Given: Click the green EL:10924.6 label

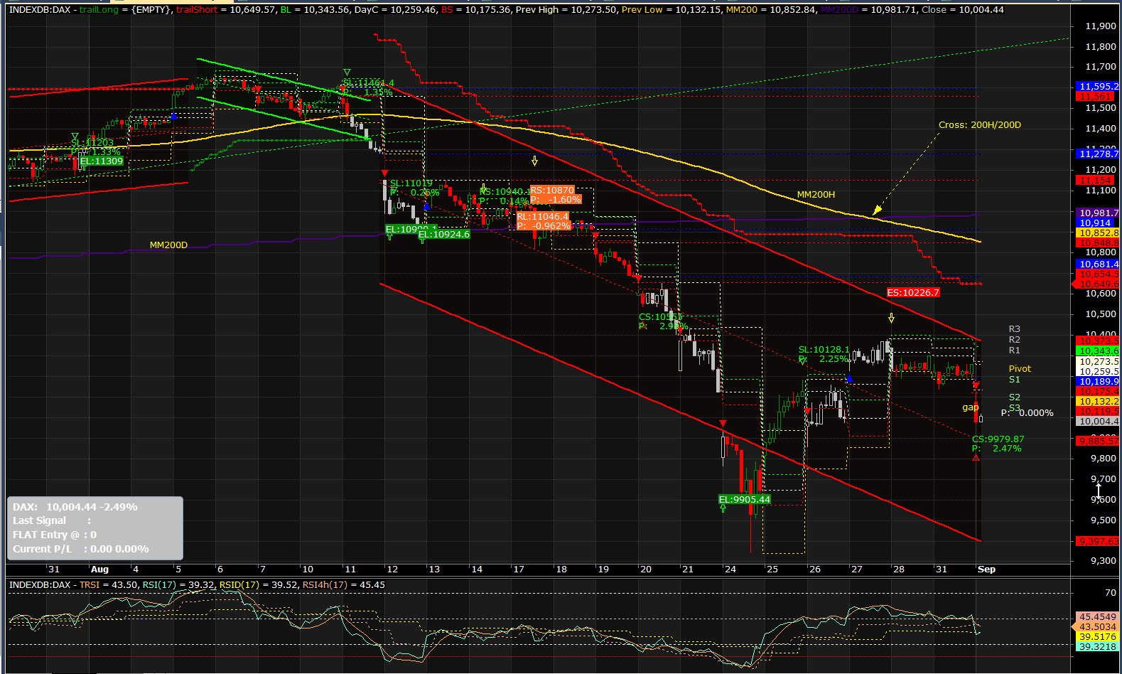Looking at the screenshot, I should point(444,235).
